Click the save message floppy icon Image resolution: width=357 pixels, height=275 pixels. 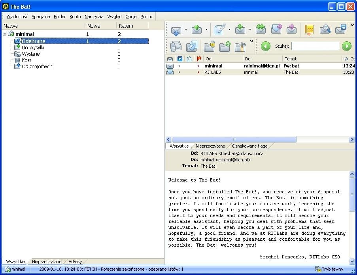click(x=341, y=29)
